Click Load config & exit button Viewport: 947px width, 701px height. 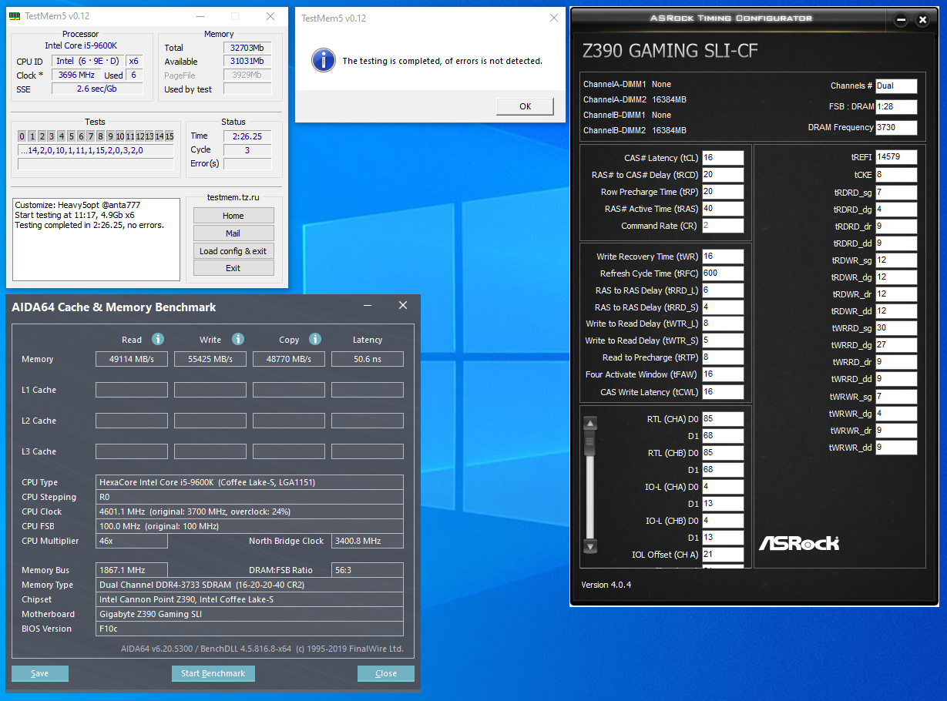[x=233, y=251]
